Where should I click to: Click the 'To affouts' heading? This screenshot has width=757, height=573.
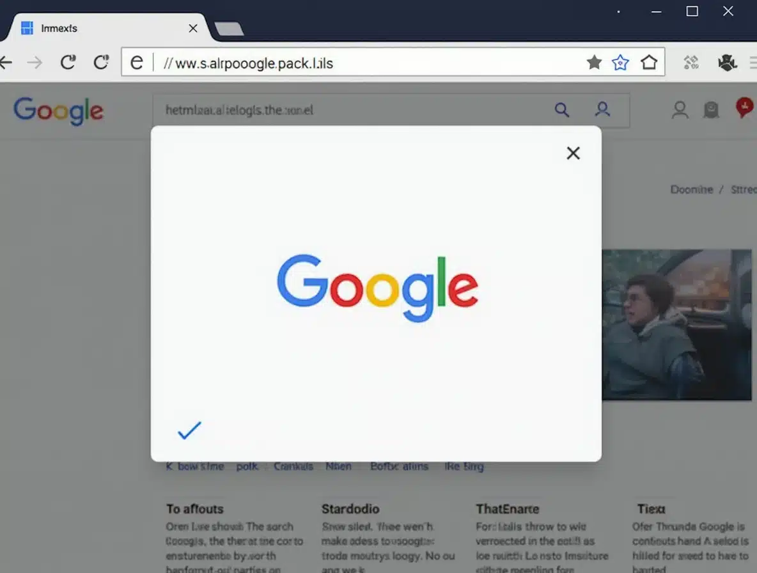pyautogui.click(x=195, y=509)
